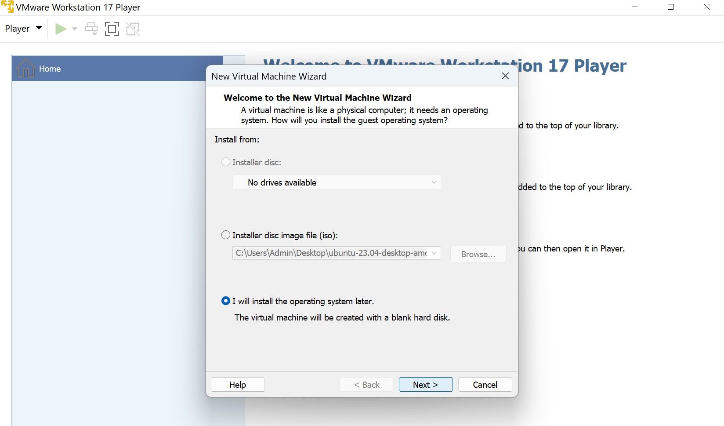Viewport: 724px width, 426px height.
Task: Close the New Virtual Machine Wizard dialog
Action: tap(505, 76)
